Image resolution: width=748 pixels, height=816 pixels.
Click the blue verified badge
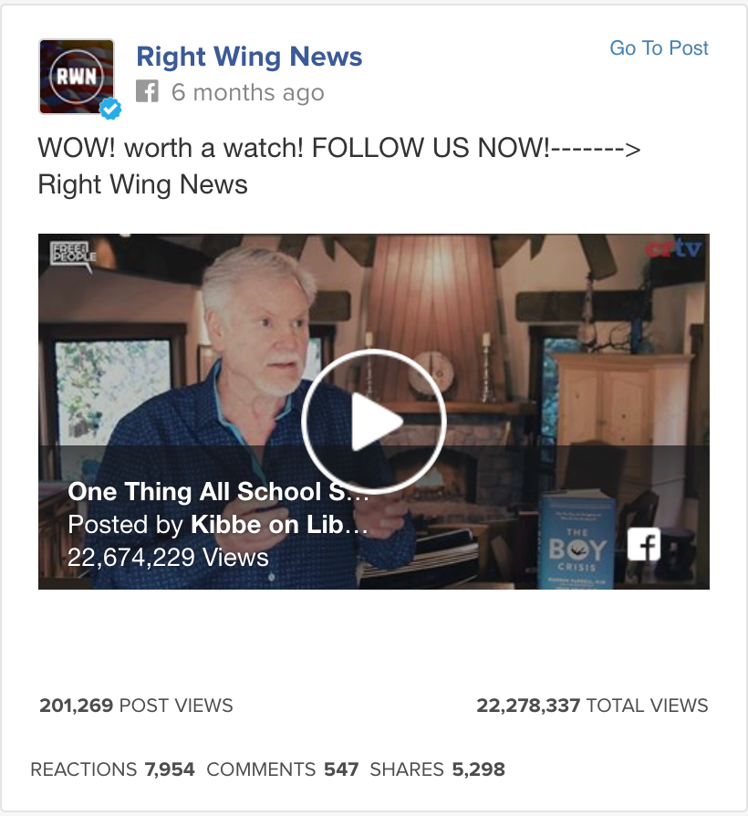(x=110, y=109)
